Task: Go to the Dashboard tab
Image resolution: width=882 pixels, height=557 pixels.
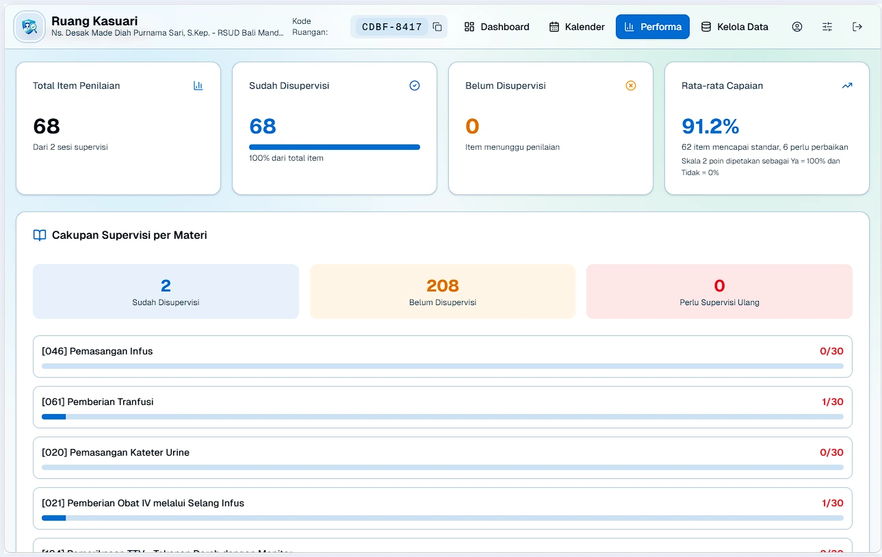Action: coord(497,27)
